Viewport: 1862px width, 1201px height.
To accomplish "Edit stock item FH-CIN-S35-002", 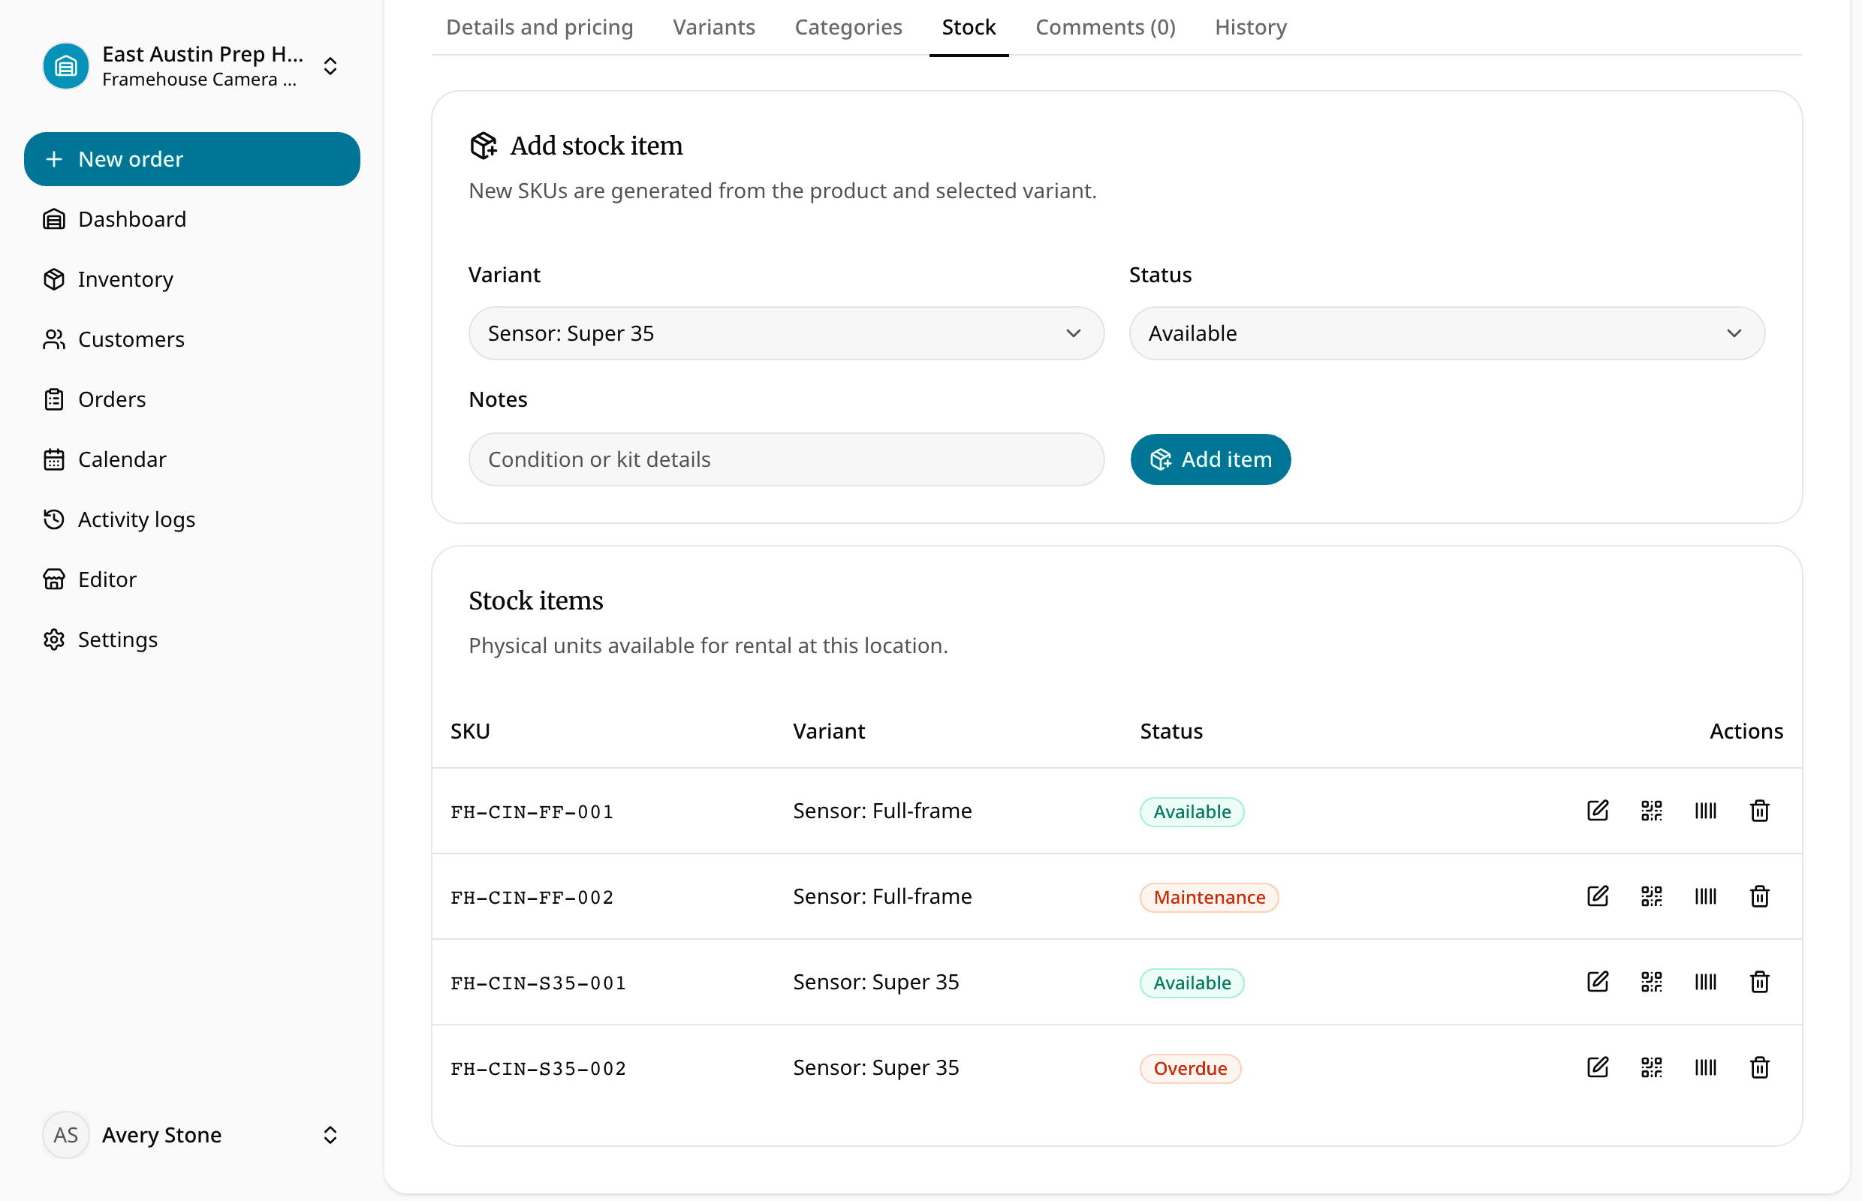I will click(1598, 1067).
